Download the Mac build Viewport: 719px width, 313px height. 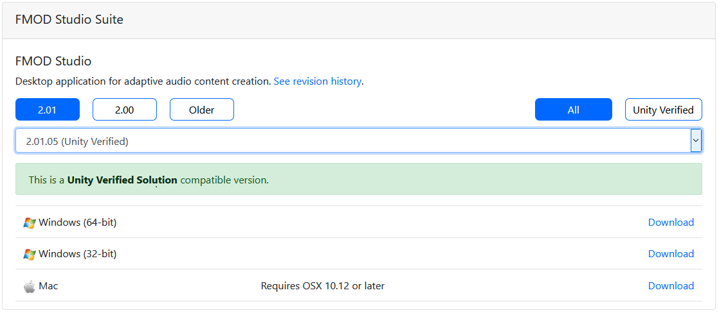pos(670,286)
